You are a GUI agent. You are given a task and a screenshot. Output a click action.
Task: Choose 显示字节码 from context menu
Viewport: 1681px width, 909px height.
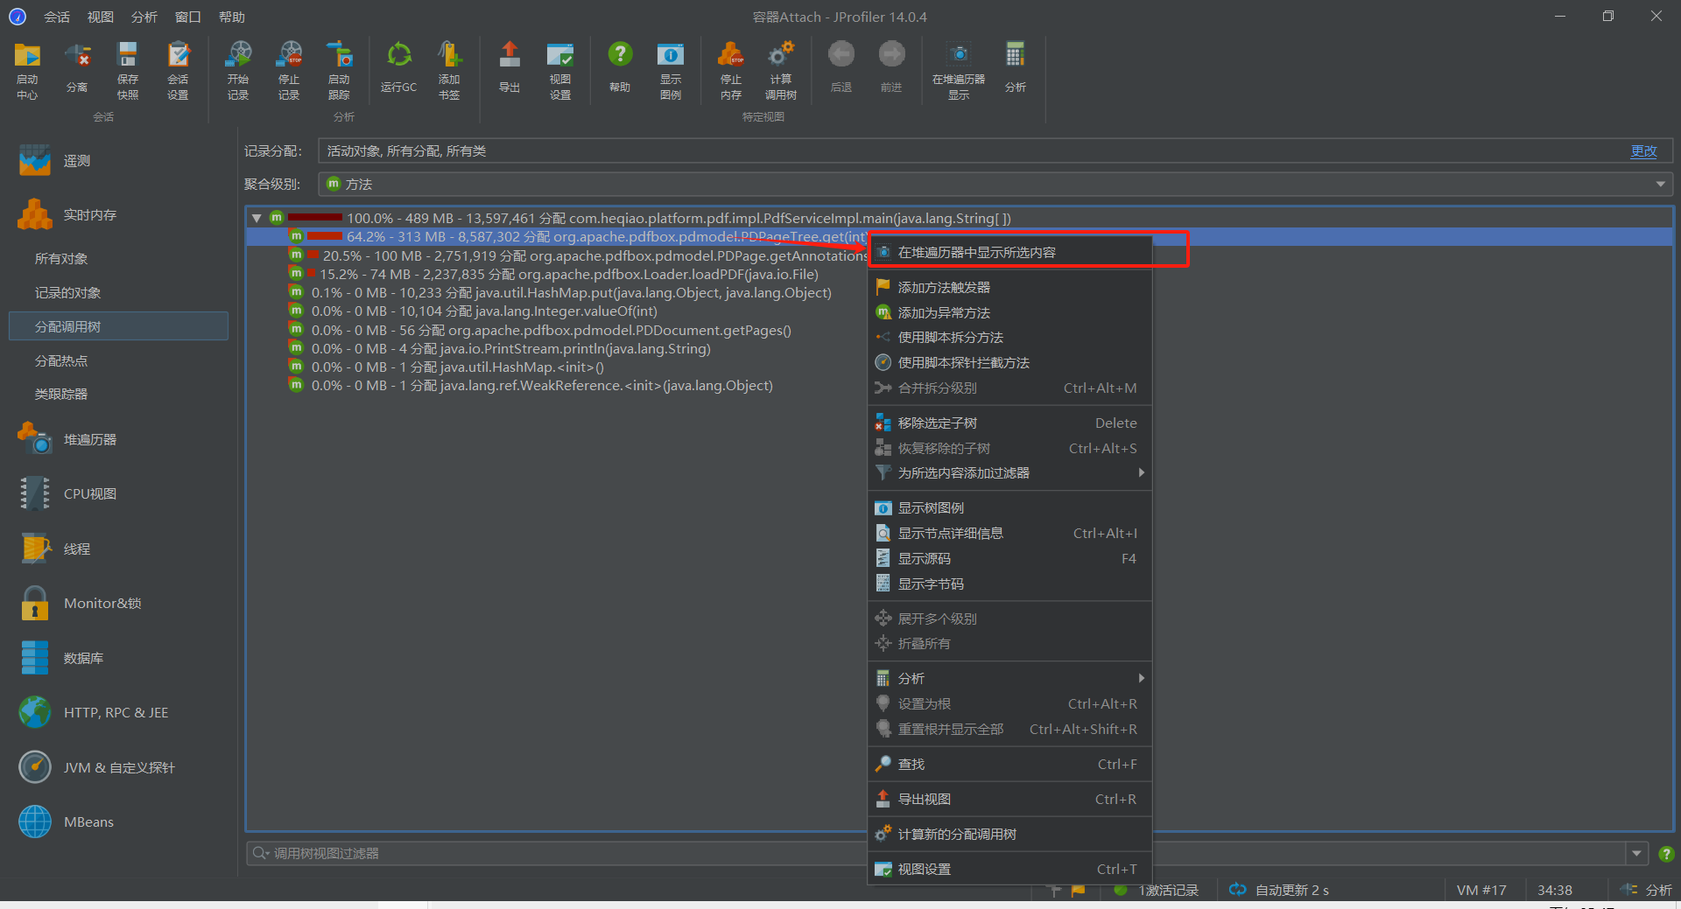click(x=1009, y=584)
